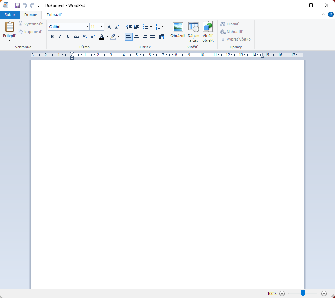Click the Hľadať button
The height and width of the screenshot is (298, 335).
pos(230,24)
